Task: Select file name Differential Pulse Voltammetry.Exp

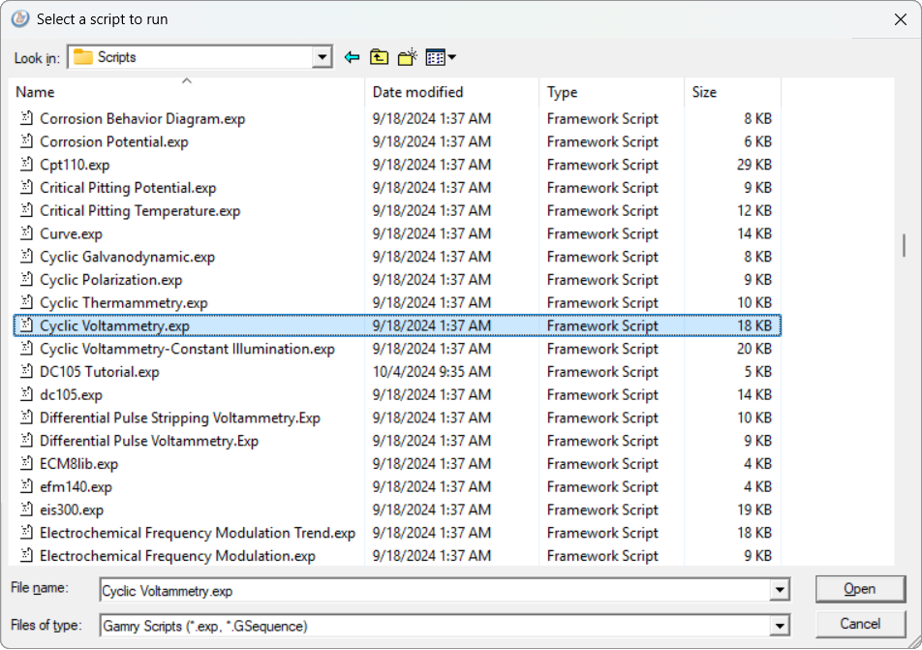Action: point(149,441)
